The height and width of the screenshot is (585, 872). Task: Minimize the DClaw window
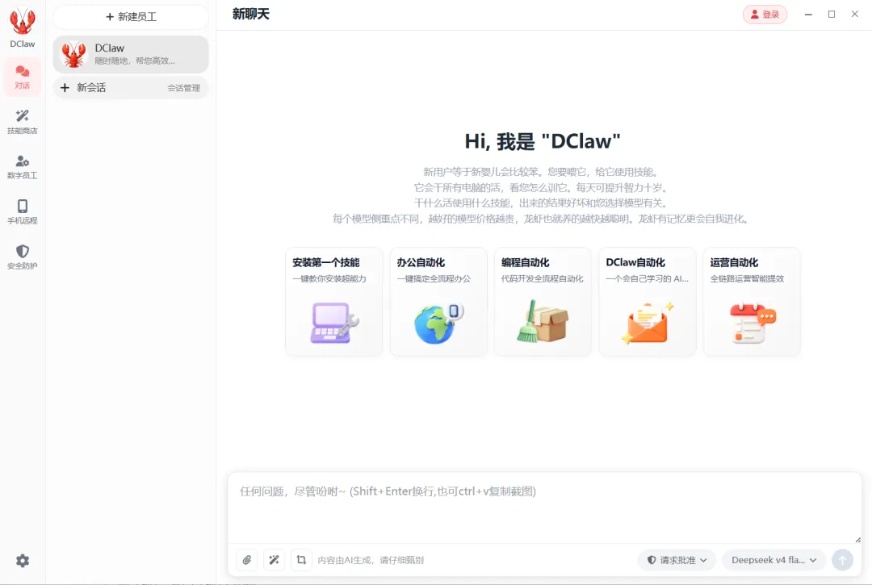(x=808, y=15)
